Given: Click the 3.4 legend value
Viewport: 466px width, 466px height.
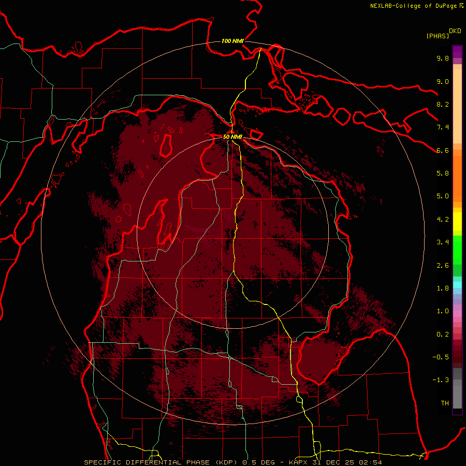Looking at the screenshot, I should pos(443,242).
